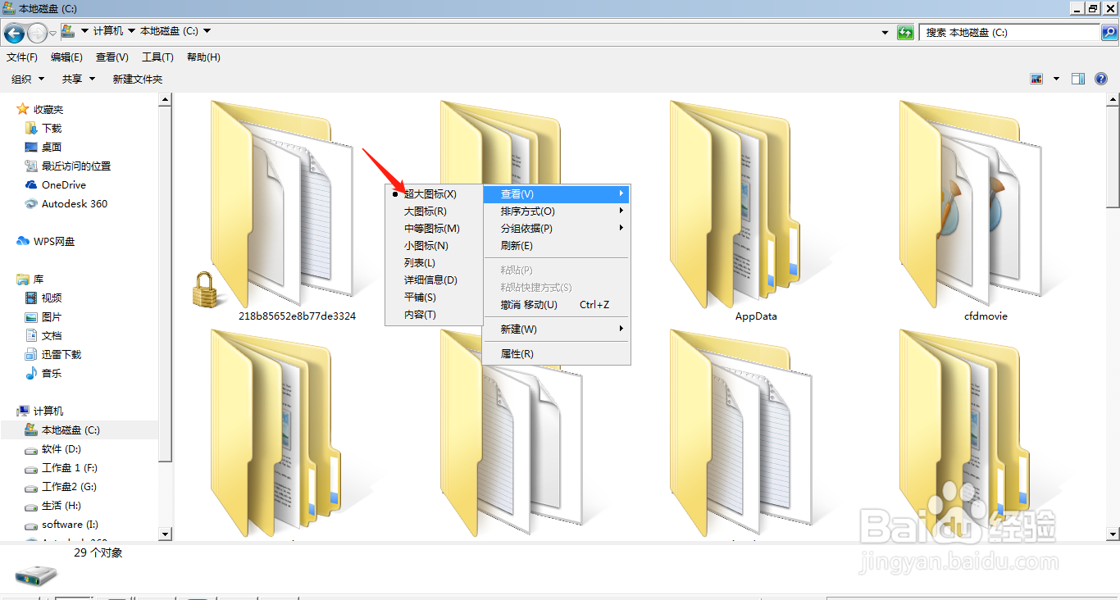Choose 超大图标(X) view option
Viewport: 1120px width, 600px height.
coord(434,194)
